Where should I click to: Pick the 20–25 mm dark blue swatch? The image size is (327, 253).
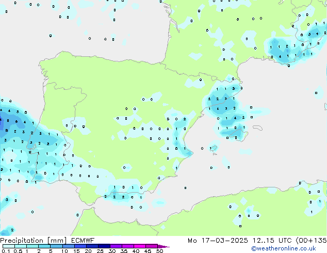92,246
